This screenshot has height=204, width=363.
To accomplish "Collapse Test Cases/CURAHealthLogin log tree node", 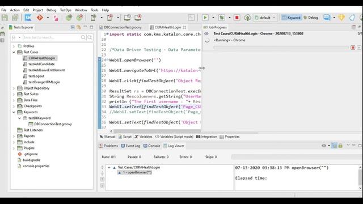I will coord(109,168).
